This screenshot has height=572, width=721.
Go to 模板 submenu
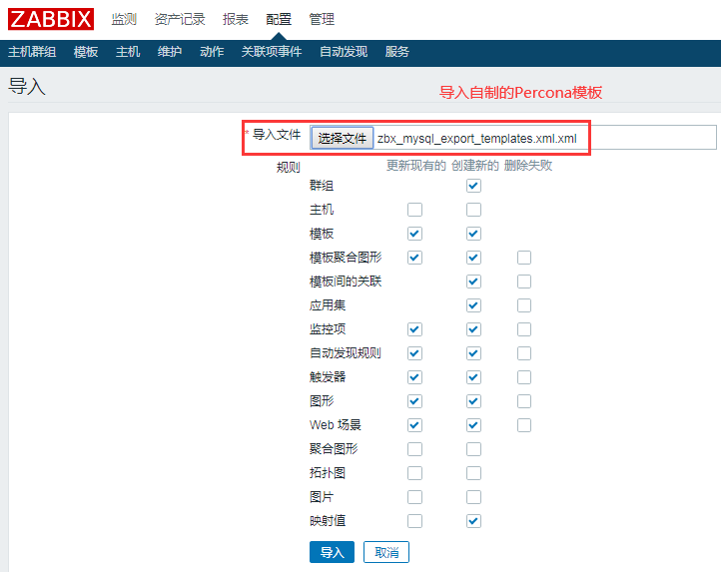[x=86, y=52]
